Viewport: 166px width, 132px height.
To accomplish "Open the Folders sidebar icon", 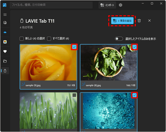I will [5, 61].
